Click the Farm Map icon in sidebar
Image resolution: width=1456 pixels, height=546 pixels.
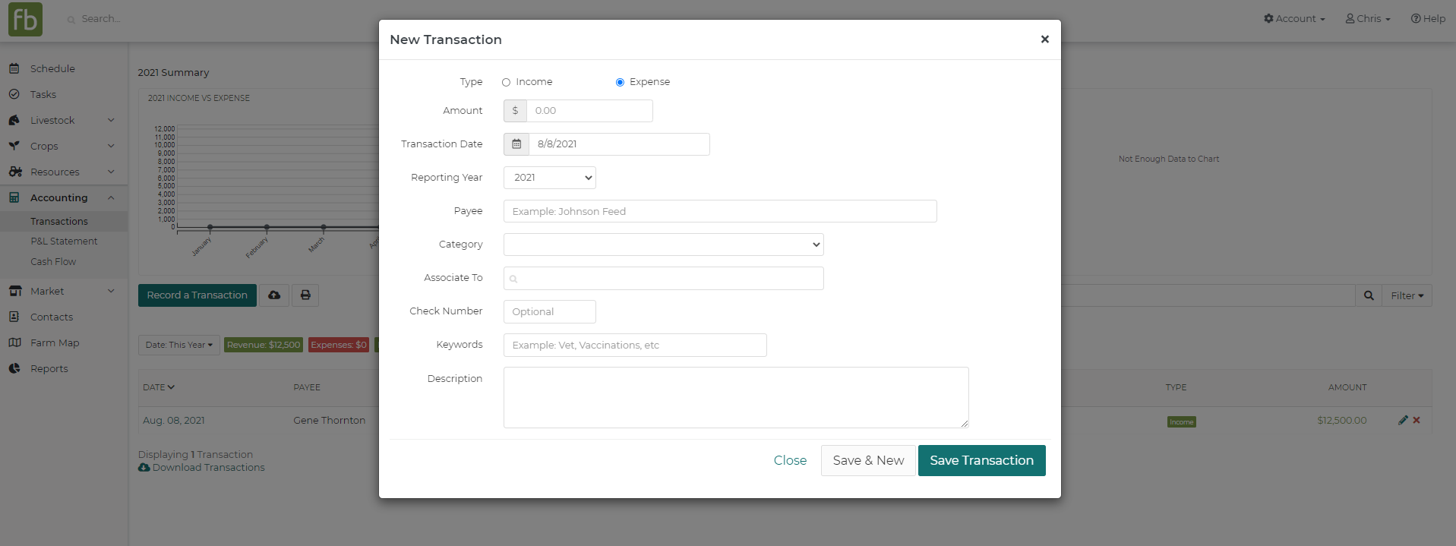tap(14, 342)
